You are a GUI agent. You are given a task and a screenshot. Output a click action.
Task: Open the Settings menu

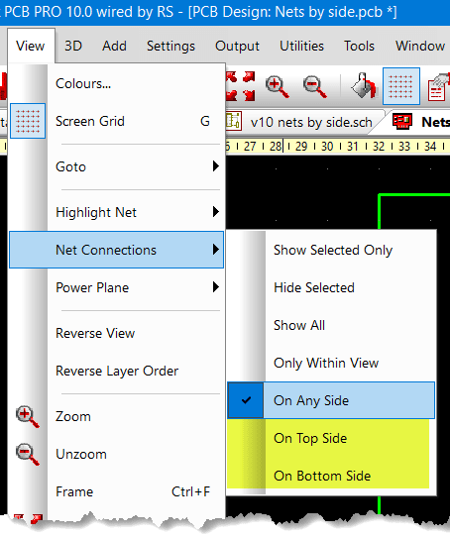pos(170,46)
